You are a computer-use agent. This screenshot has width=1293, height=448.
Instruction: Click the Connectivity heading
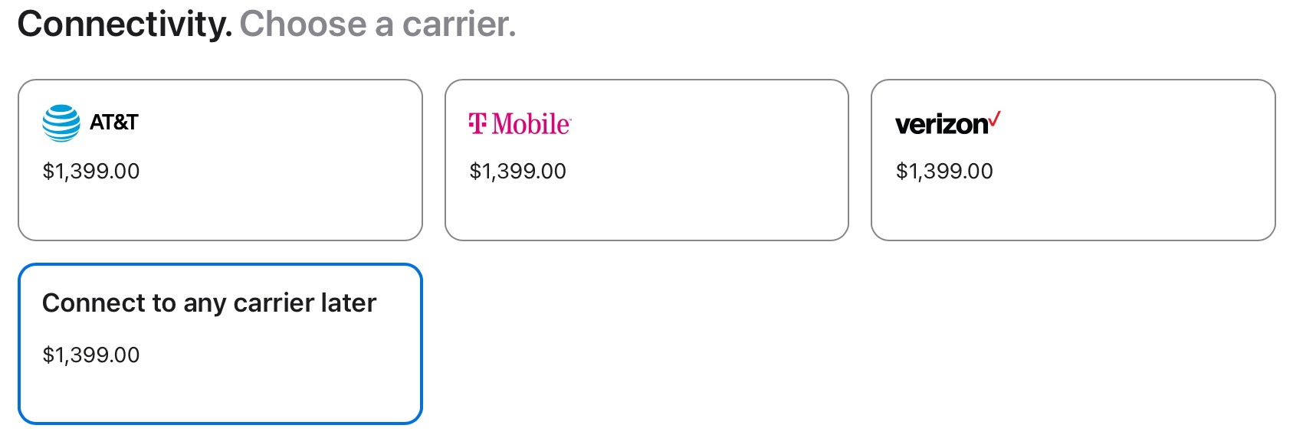pyautogui.click(x=124, y=25)
